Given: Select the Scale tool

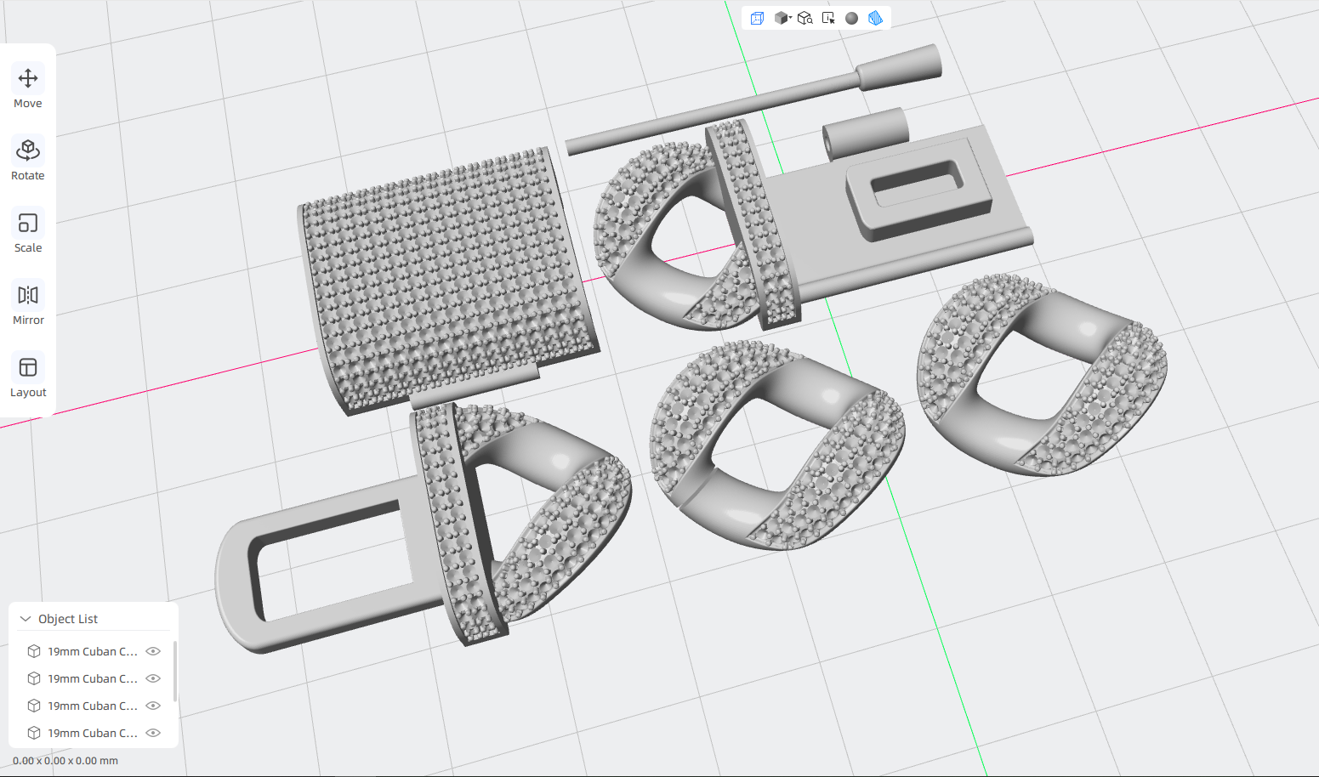Looking at the screenshot, I should (x=28, y=232).
